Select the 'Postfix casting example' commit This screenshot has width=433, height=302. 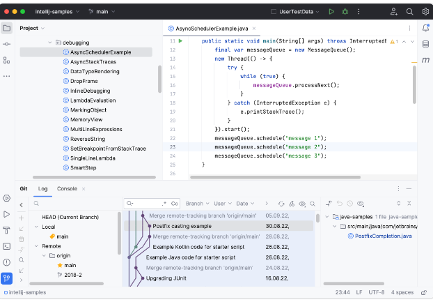click(x=218, y=226)
